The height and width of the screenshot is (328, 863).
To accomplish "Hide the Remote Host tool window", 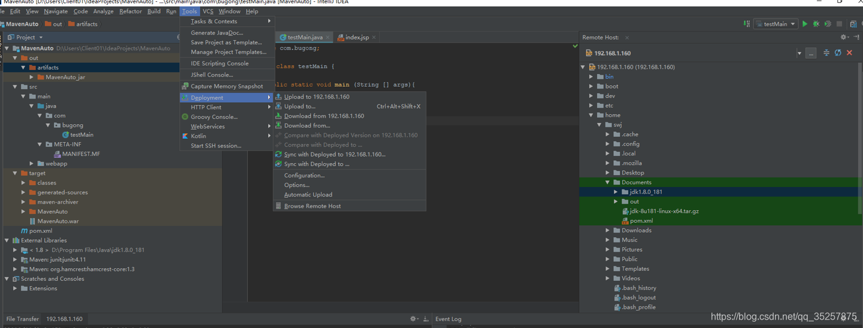I will pyautogui.click(x=856, y=37).
